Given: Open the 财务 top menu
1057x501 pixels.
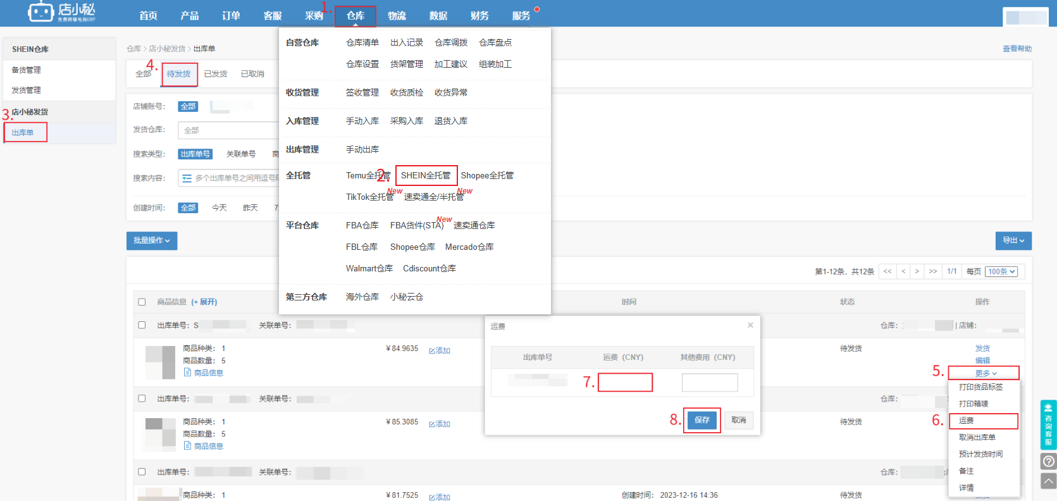Looking at the screenshot, I should click(479, 16).
